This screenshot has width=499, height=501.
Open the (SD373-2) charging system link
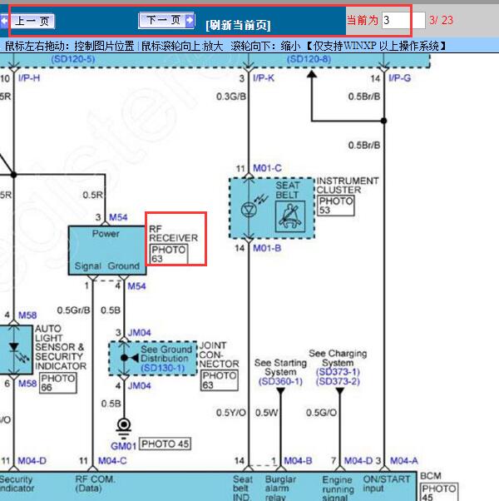(x=338, y=381)
